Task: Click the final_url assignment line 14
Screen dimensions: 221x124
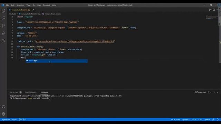Action: [43, 52]
